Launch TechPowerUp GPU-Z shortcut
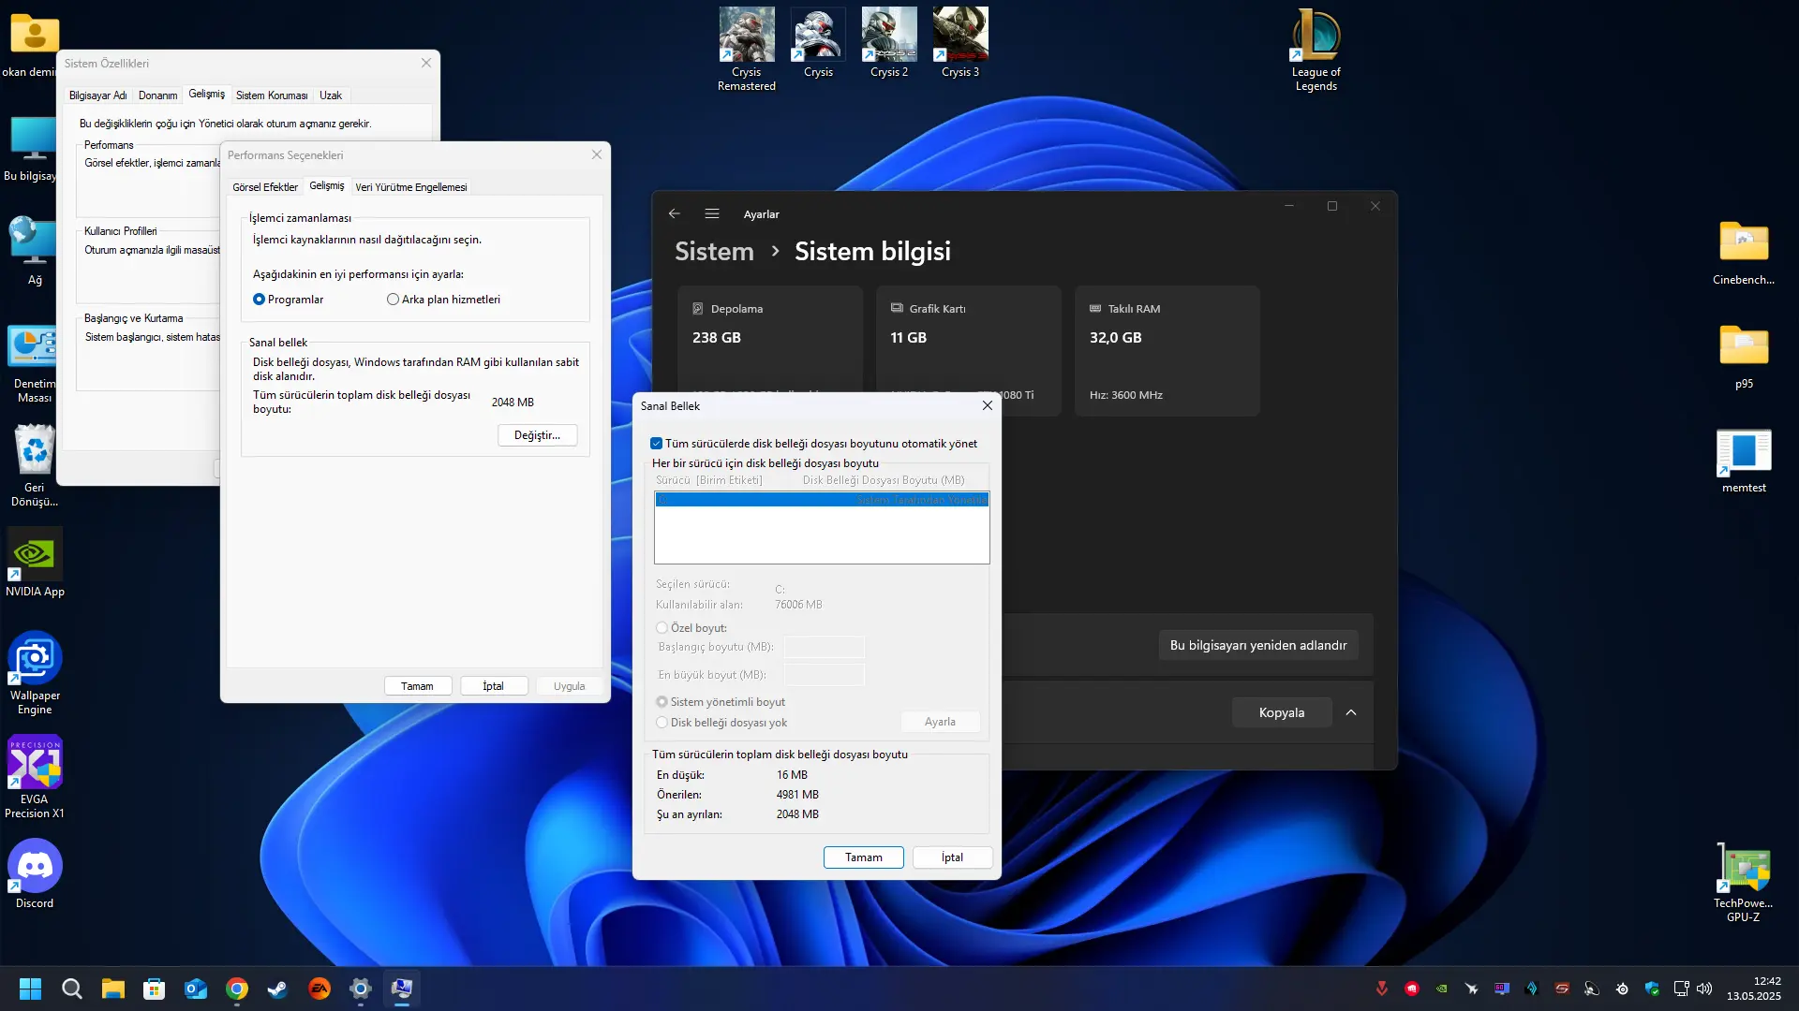 tap(1744, 883)
